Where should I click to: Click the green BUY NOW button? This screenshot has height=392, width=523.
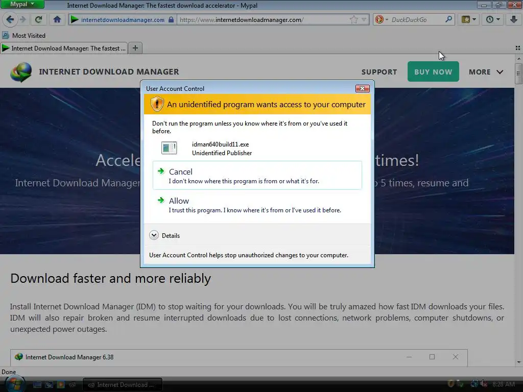[433, 71]
